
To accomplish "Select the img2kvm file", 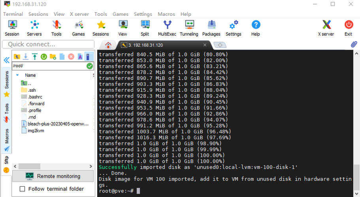I will [x=35, y=131].
